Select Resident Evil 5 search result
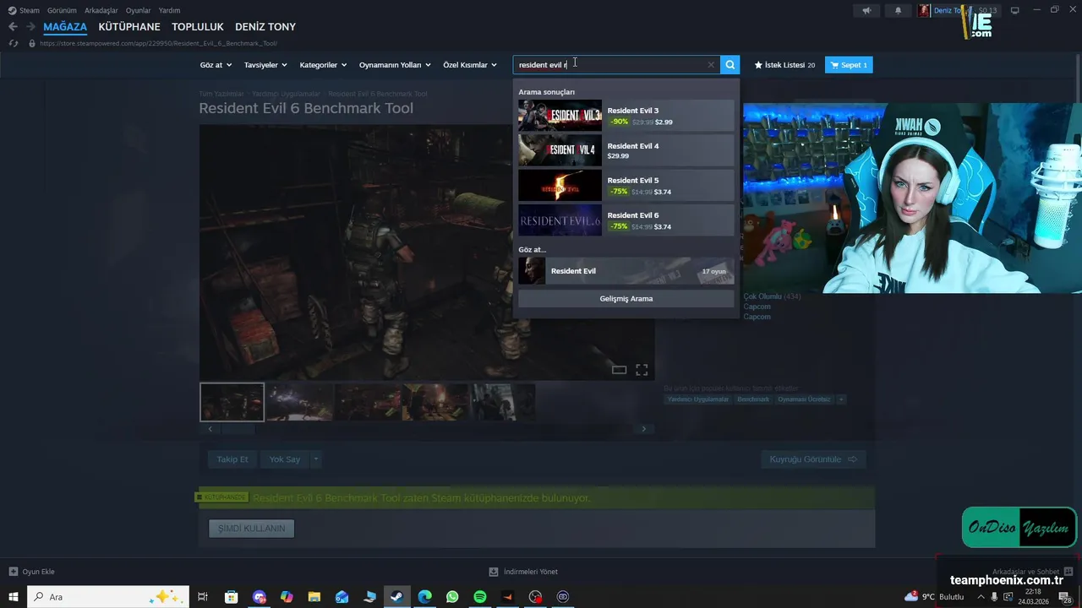This screenshot has height=608, width=1082. click(626, 186)
